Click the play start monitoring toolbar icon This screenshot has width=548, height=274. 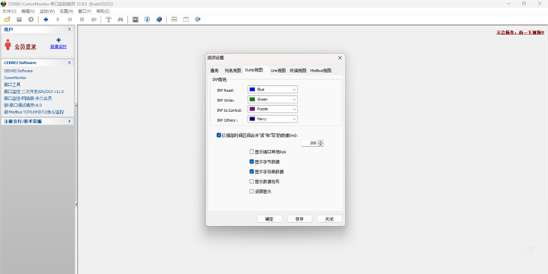pyautogui.click(x=58, y=20)
